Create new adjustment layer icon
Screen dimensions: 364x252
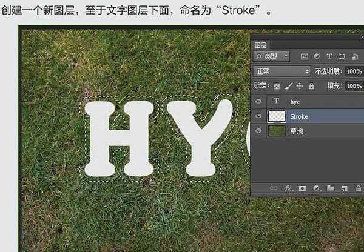coord(316,188)
